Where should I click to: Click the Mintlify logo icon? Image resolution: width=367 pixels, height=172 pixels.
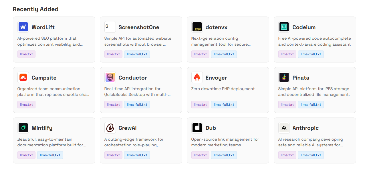pos(23,128)
